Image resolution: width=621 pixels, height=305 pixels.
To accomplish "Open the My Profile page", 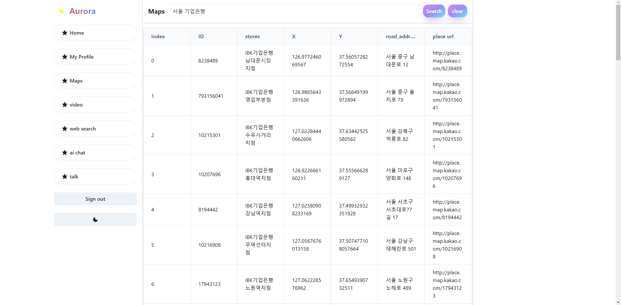I will pos(95,57).
